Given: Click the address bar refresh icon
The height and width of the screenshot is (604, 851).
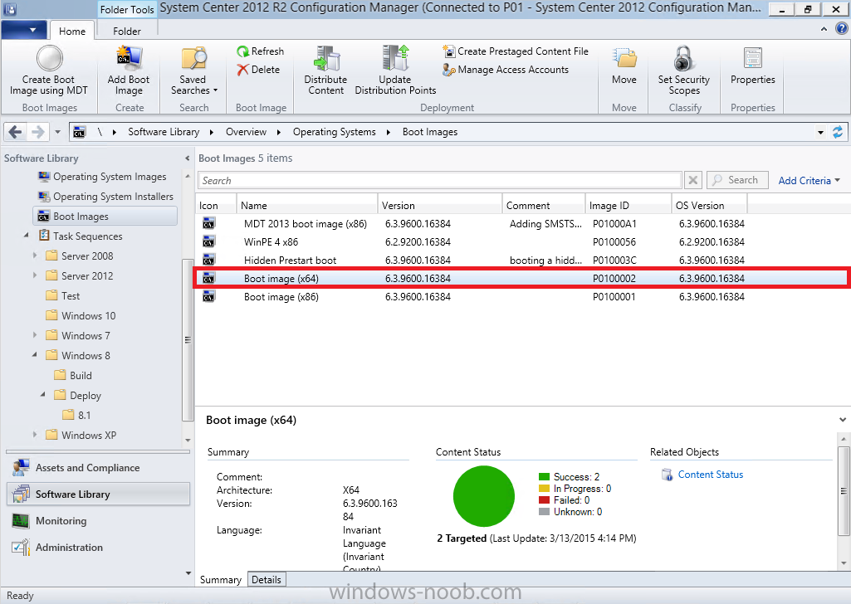Looking at the screenshot, I should click(838, 132).
